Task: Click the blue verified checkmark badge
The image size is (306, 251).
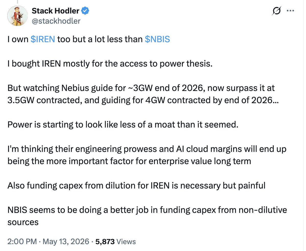Action: [85, 11]
